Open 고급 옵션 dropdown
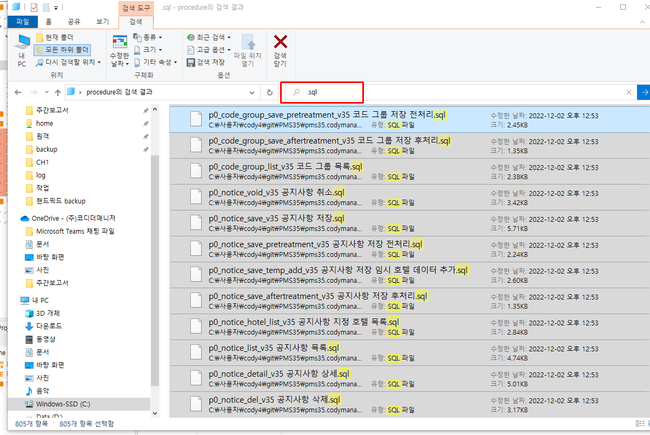 coord(208,50)
